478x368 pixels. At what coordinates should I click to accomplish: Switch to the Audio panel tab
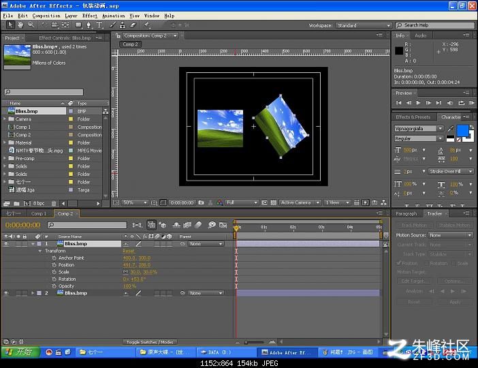pyautogui.click(x=420, y=35)
